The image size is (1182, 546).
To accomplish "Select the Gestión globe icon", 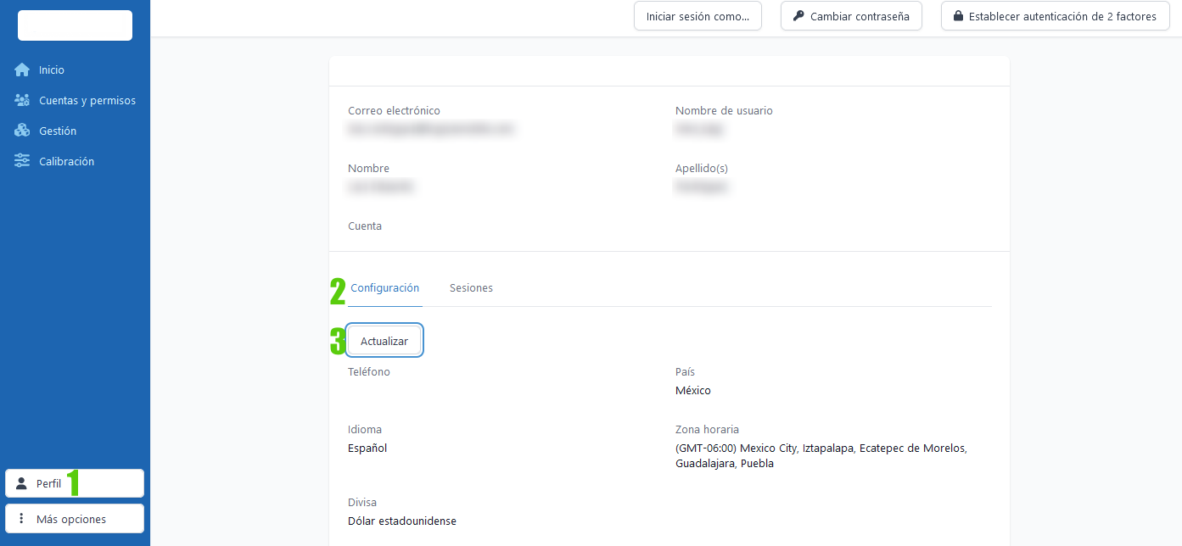I will 22,131.
